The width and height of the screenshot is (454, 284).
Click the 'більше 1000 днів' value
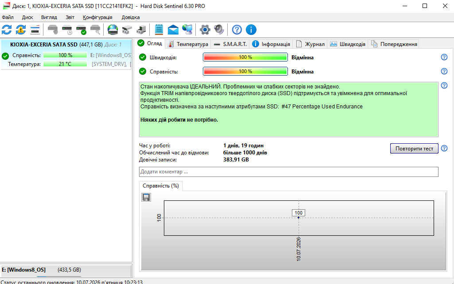tap(245, 153)
